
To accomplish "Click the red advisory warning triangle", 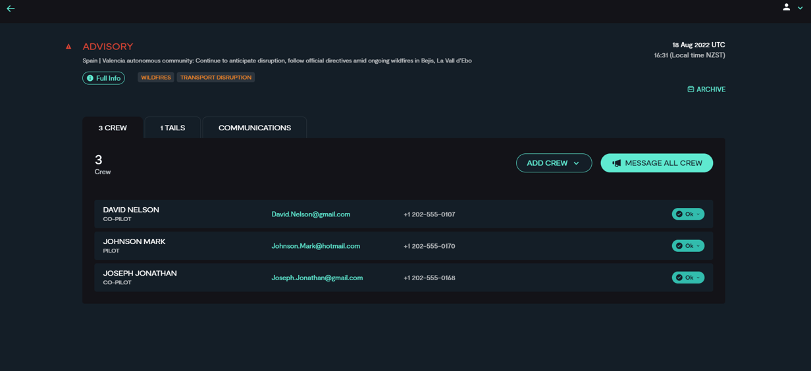I will point(68,47).
